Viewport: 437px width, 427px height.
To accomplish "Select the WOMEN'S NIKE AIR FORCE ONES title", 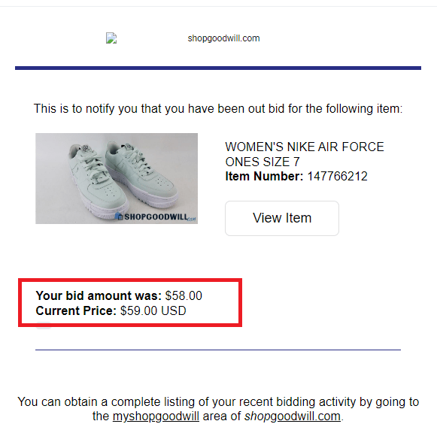I will (x=305, y=154).
